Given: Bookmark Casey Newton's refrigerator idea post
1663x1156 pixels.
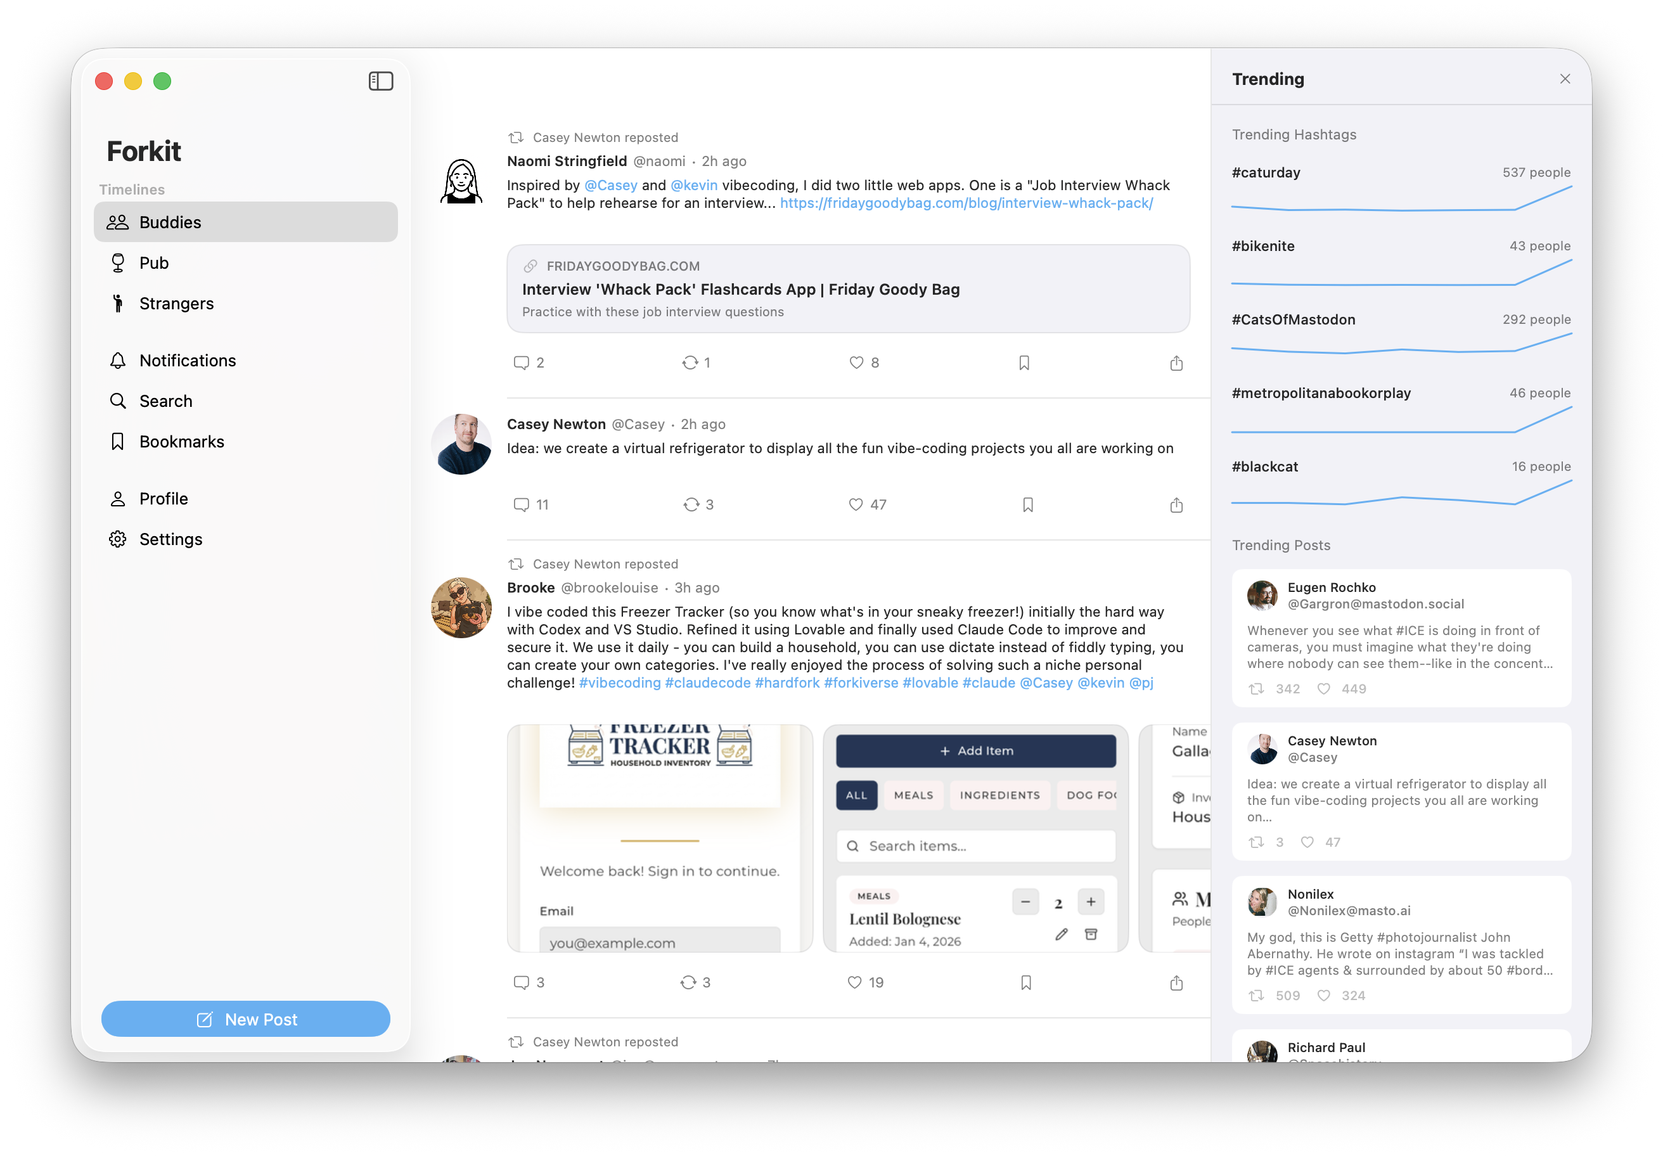Looking at the screenshot, I should [x=1027, y=505].
